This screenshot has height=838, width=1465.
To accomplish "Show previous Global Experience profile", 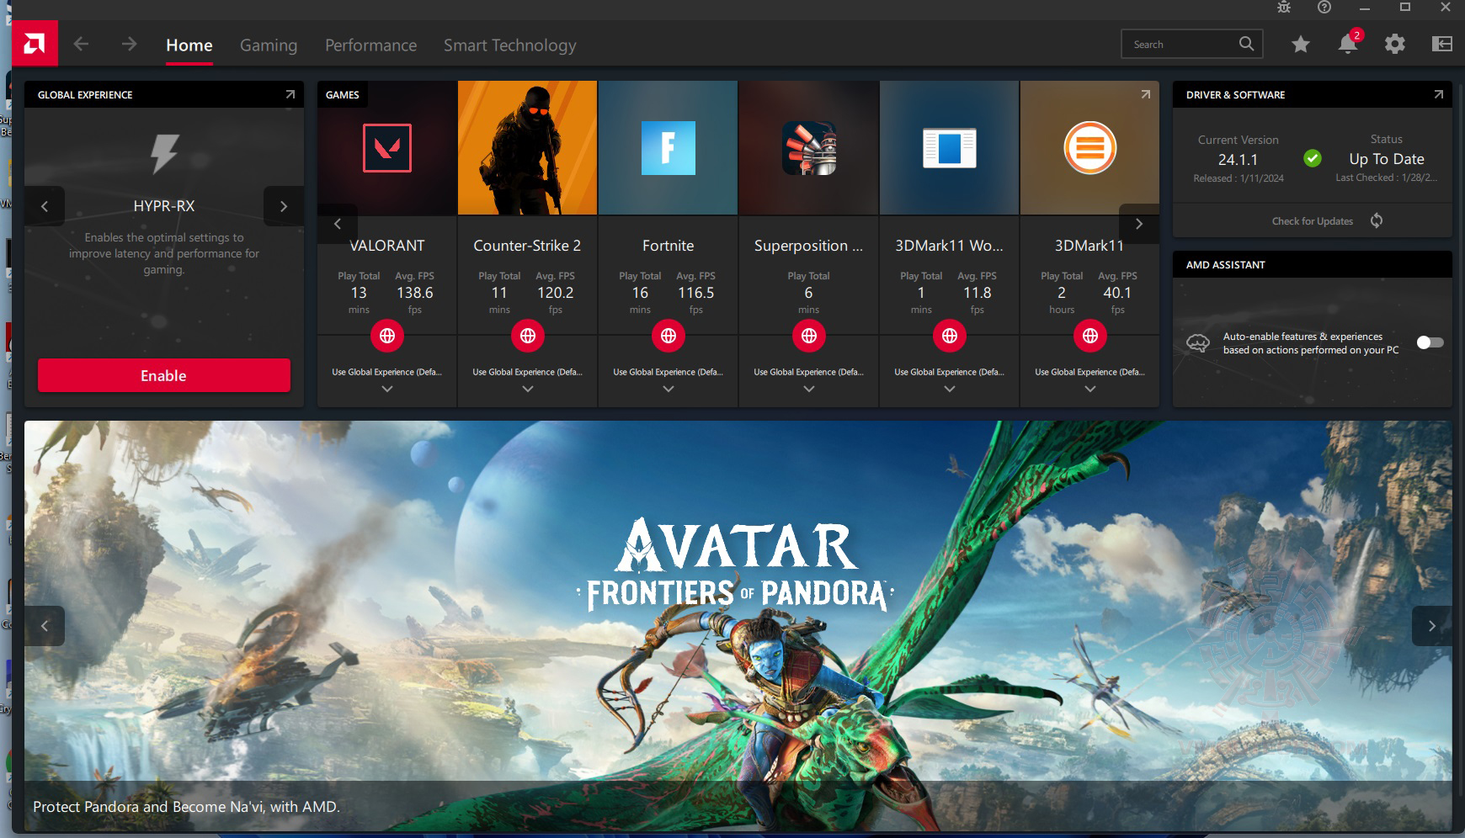I will tap(45, 206).
